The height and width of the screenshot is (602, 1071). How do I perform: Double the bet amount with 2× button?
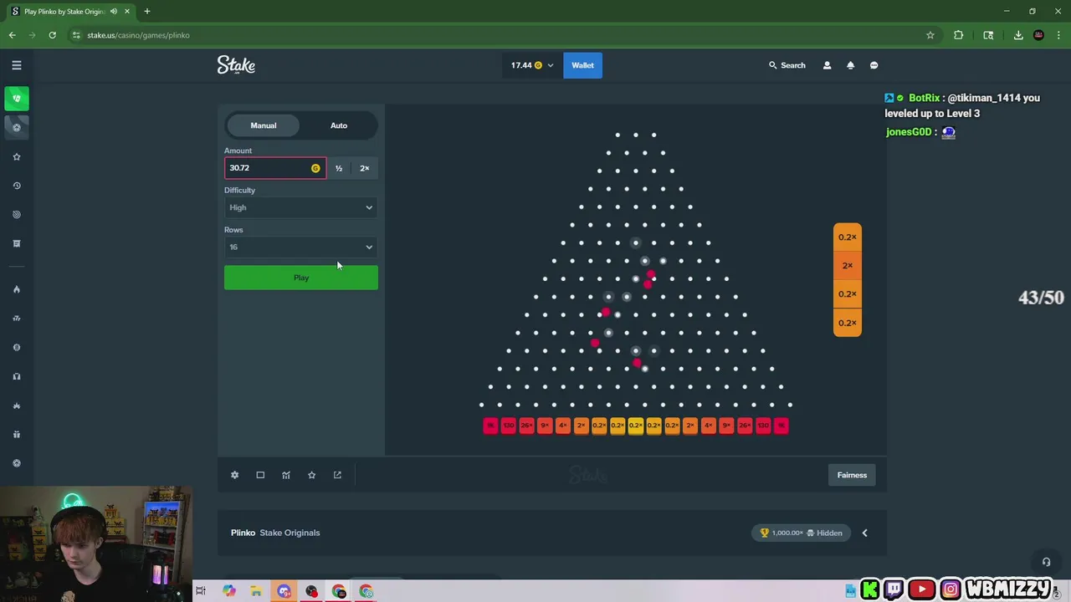(365, 168)
